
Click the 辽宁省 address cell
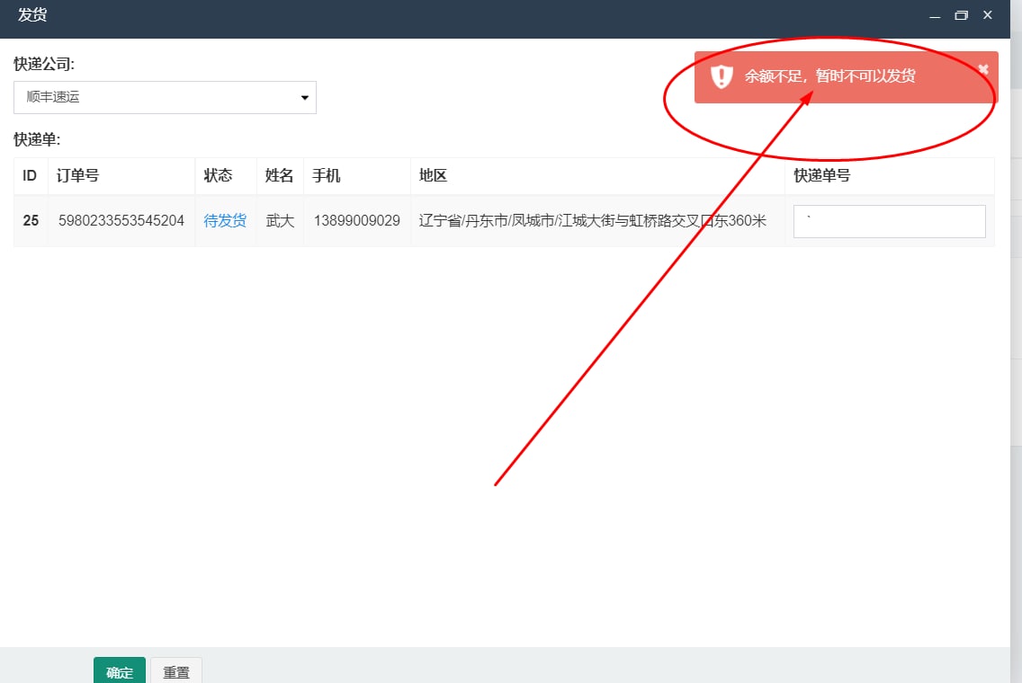[x=592, y=220]
